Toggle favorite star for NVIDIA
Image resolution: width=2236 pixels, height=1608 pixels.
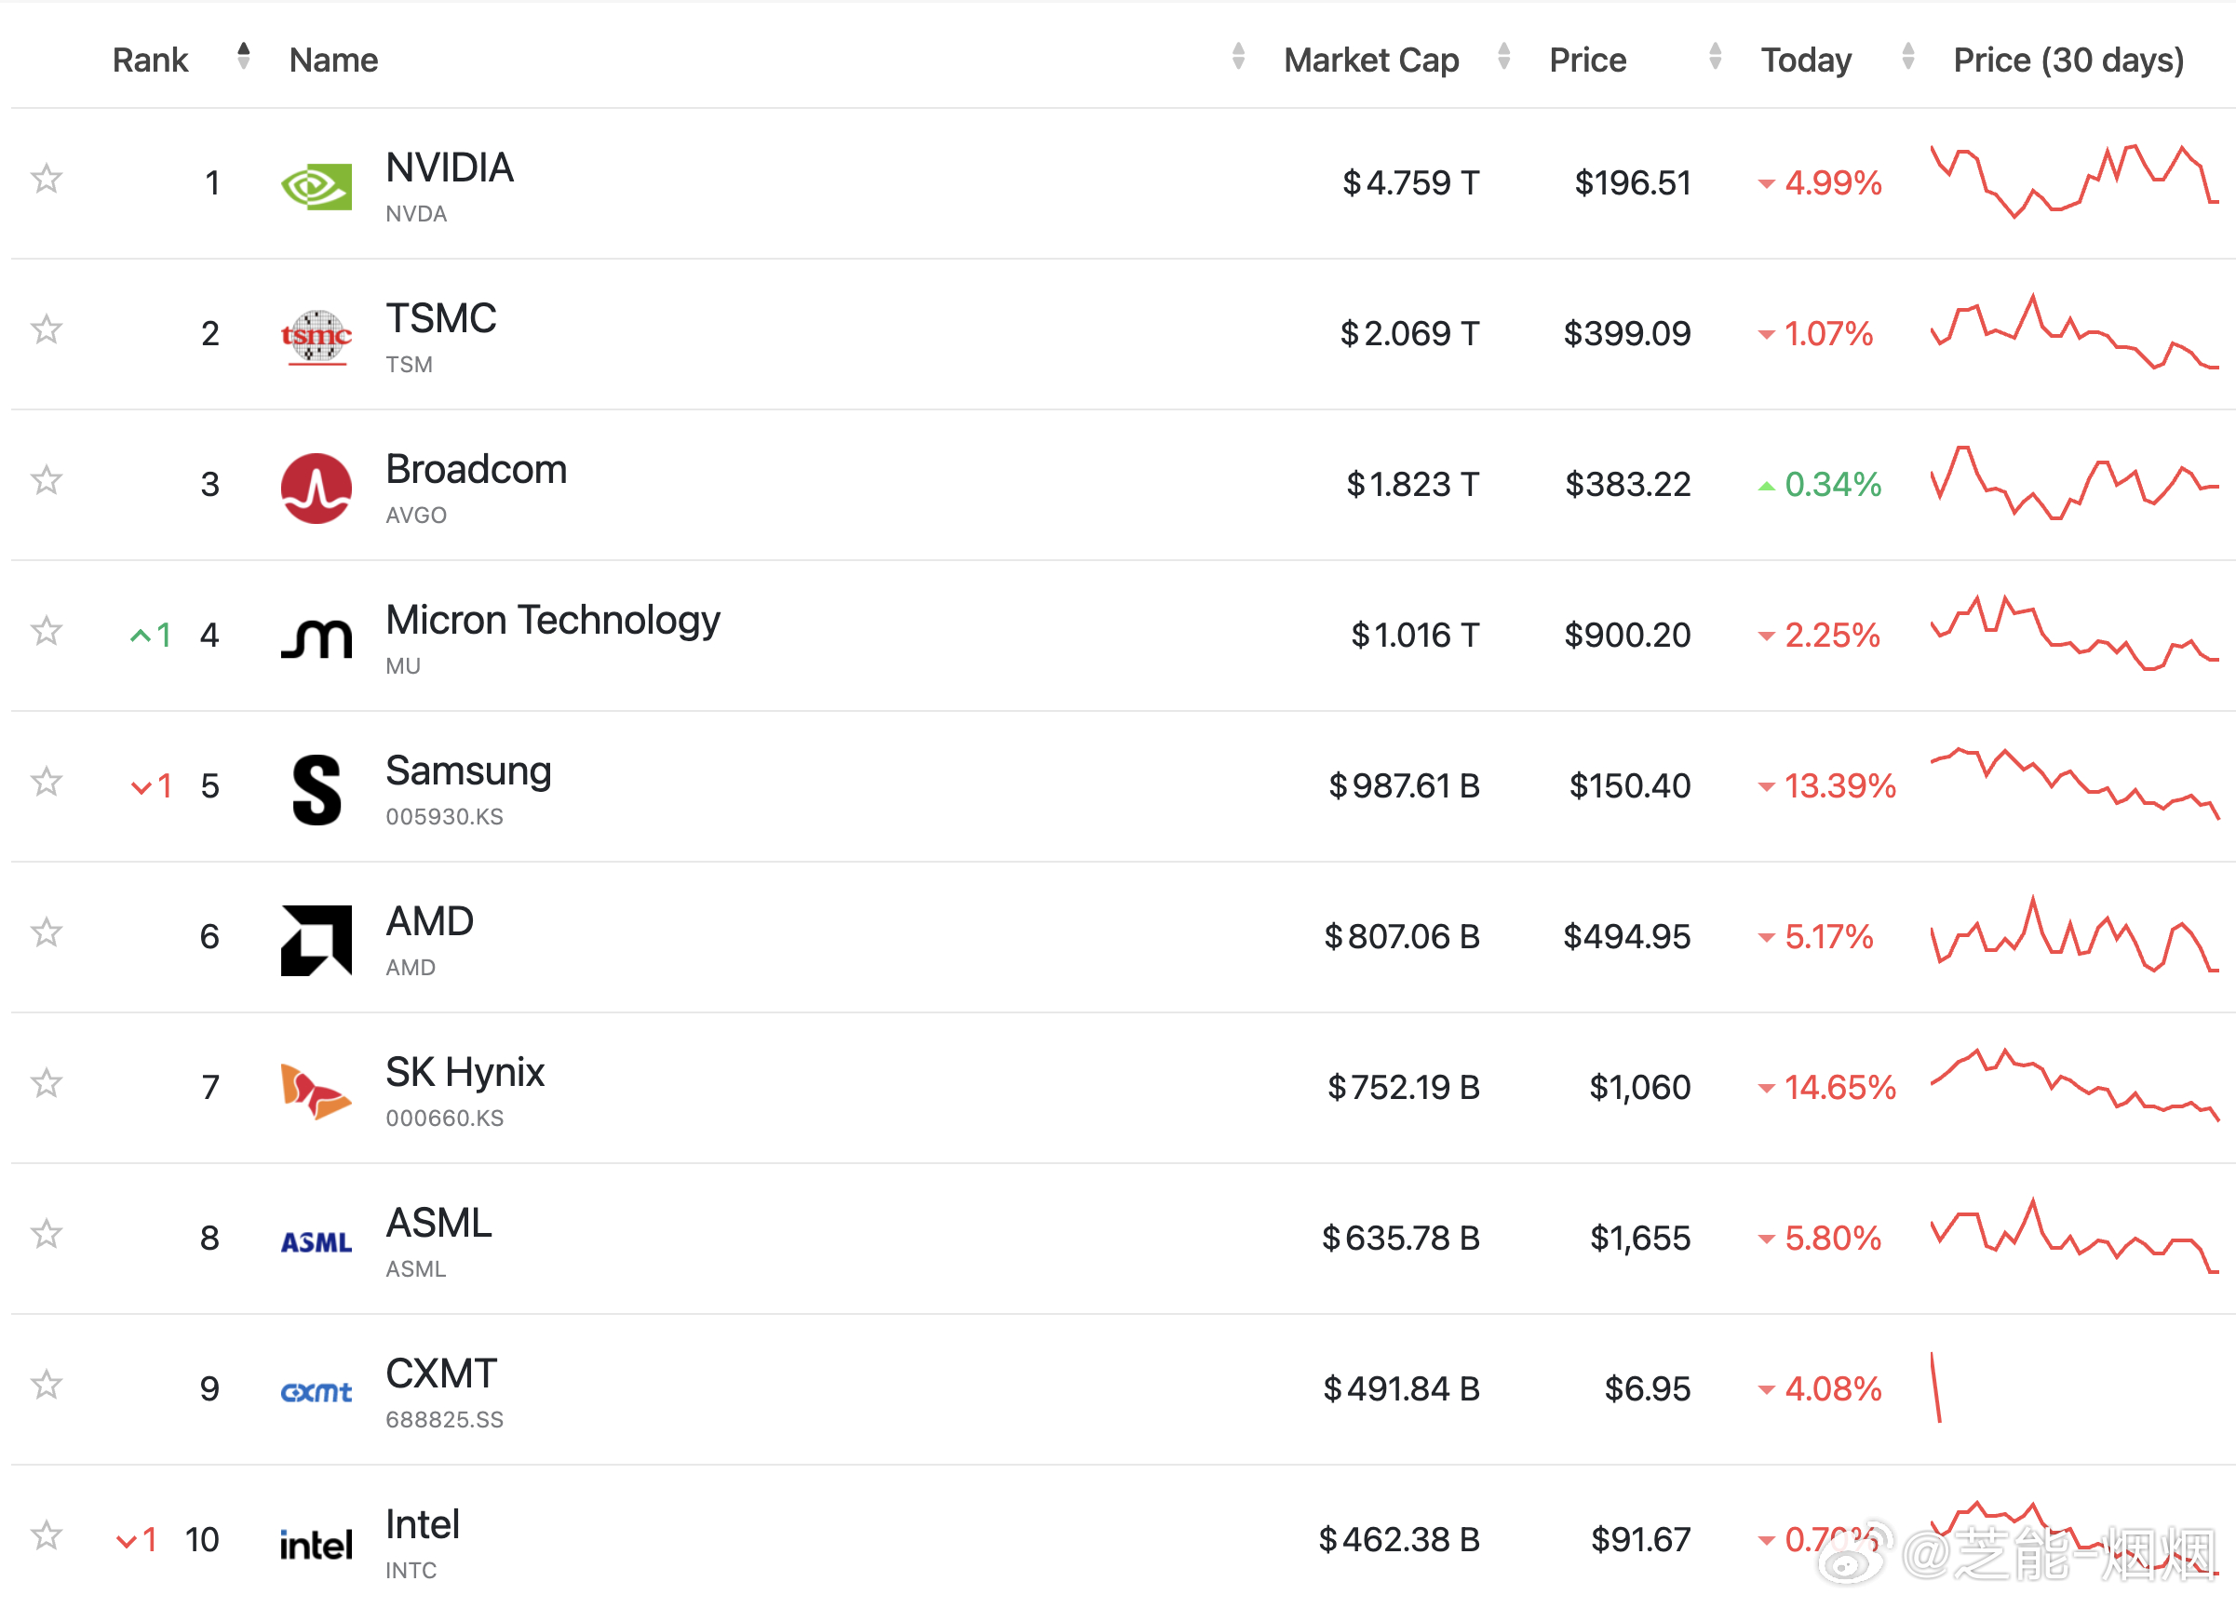(47, 179)
